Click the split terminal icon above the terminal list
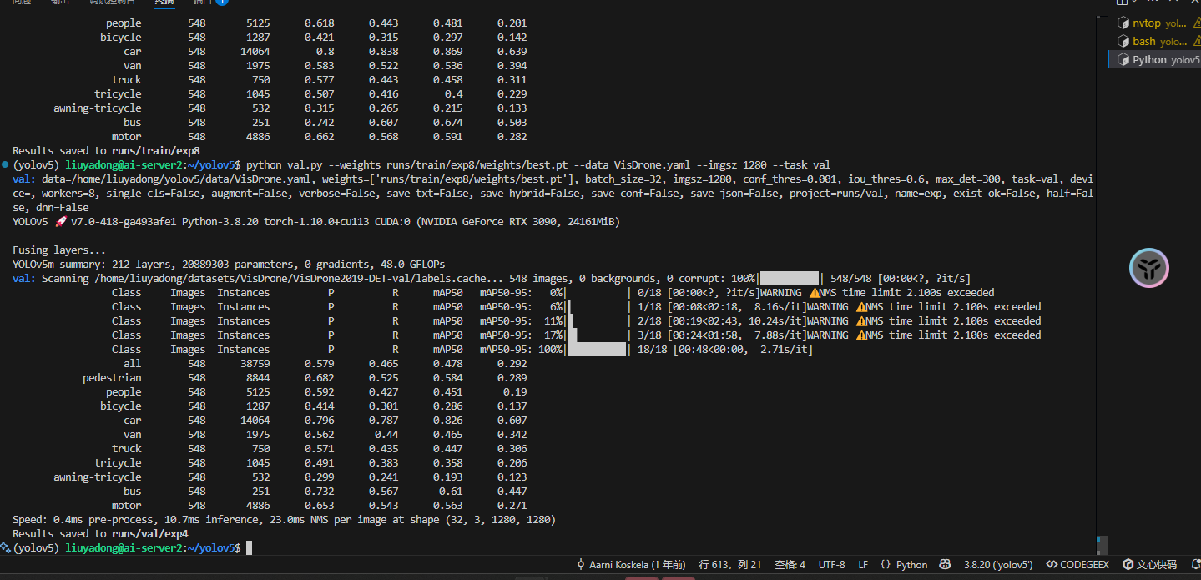Image resolution: width=1201 pixels, height=580 pixels. click(x=1122, y=3)
